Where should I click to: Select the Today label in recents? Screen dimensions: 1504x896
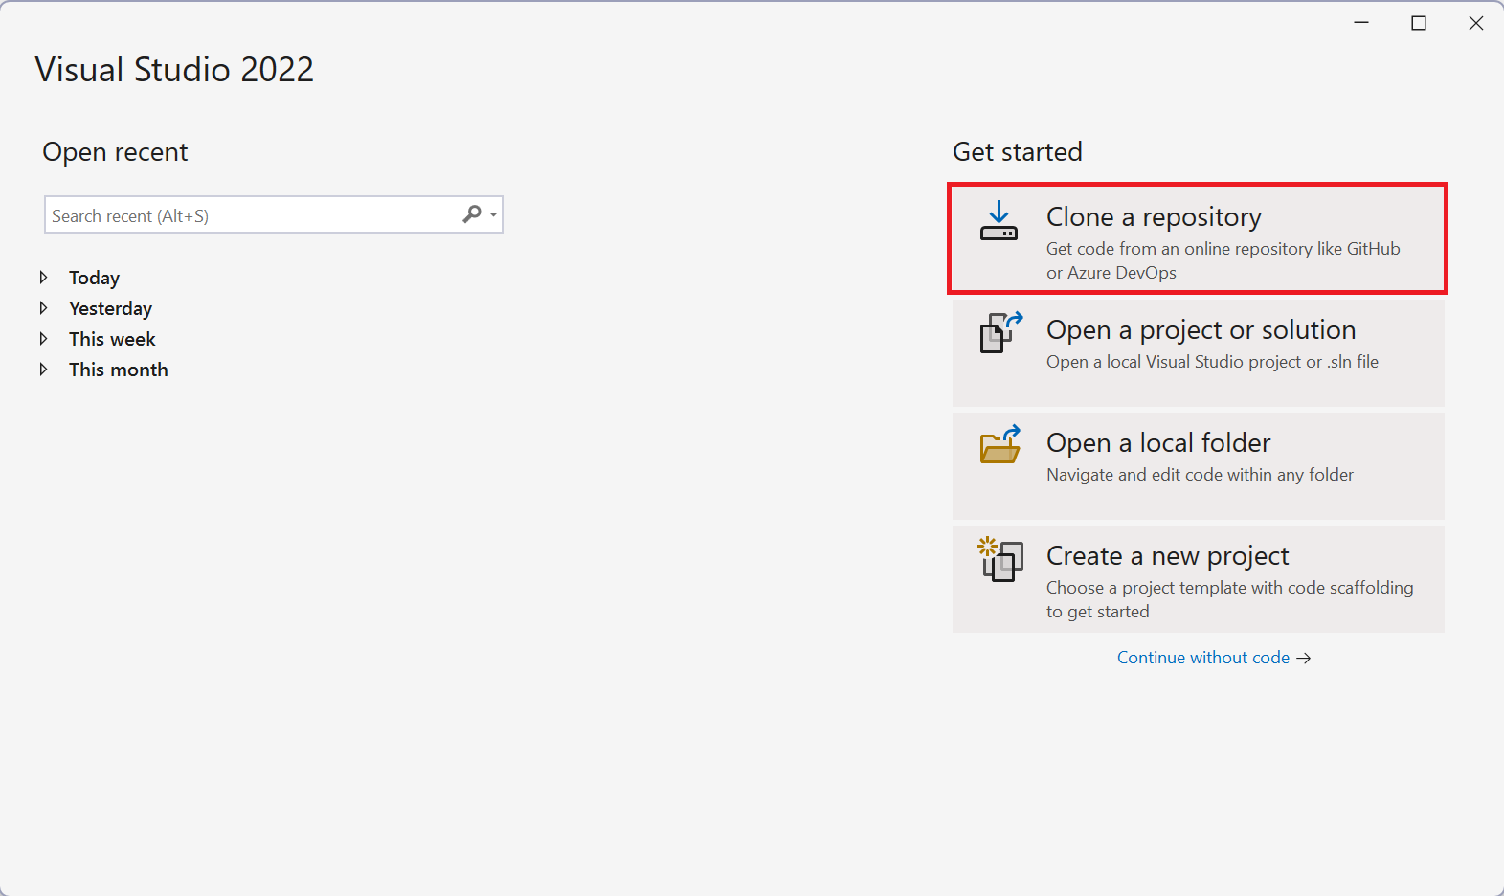tap(94, 278)
